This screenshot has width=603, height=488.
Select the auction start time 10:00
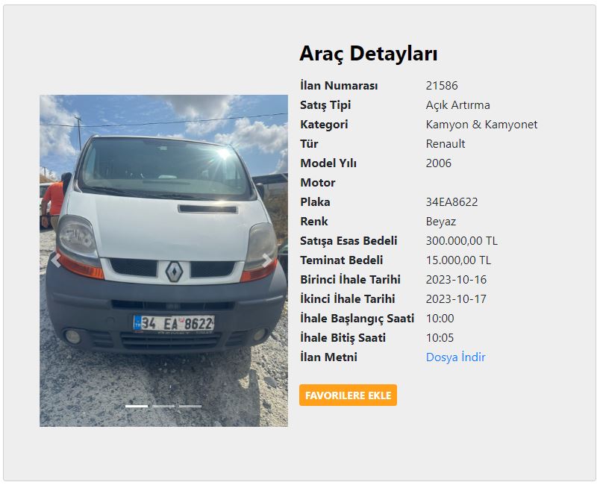point(440,319)
